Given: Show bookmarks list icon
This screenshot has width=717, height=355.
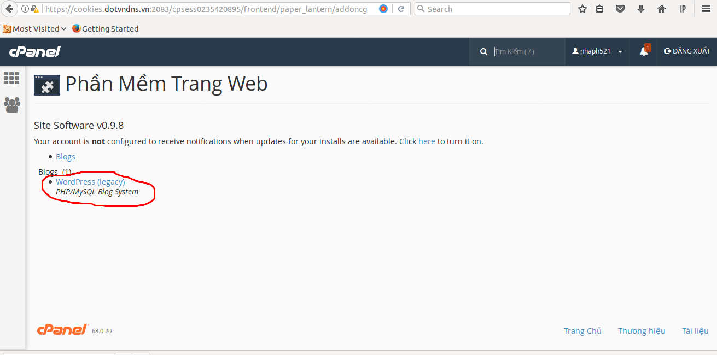Looking at the screenshot, I should [x=599, y=9].
